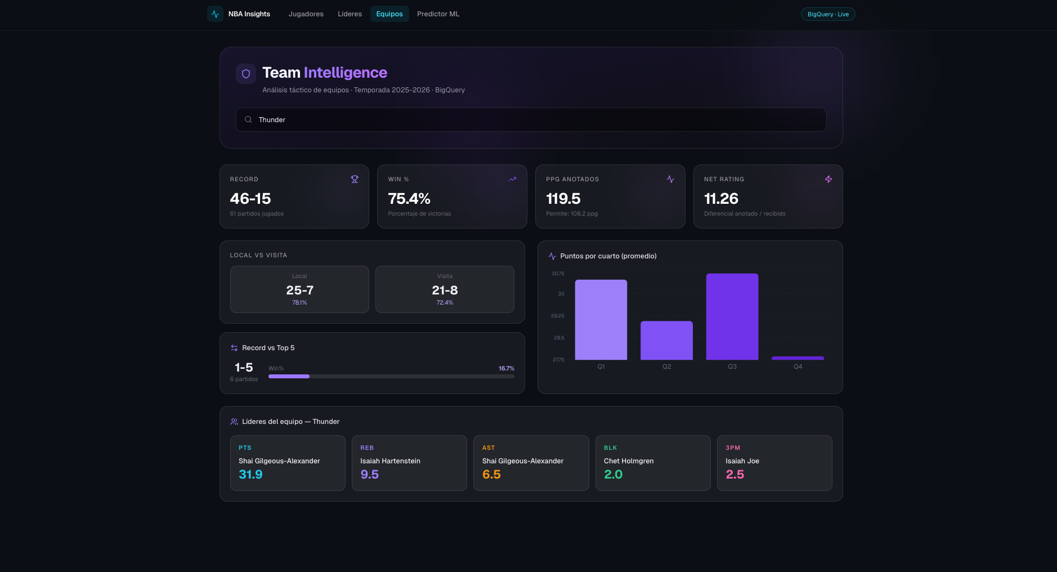Click the Q2 bar in the quarter chart

click(x=666, y=340)
